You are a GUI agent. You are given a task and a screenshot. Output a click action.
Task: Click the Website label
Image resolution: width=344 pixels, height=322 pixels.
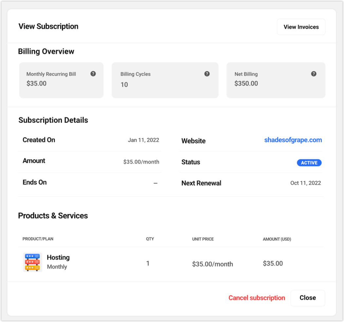point(194,141)
